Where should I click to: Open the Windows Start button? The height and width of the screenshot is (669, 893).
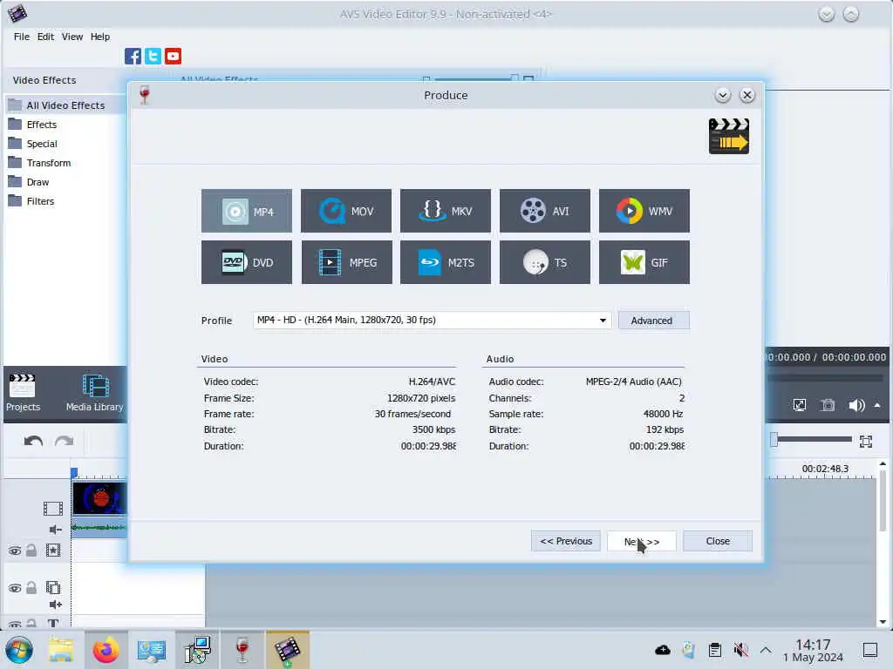pyautogui.click(x=19, y=650)
